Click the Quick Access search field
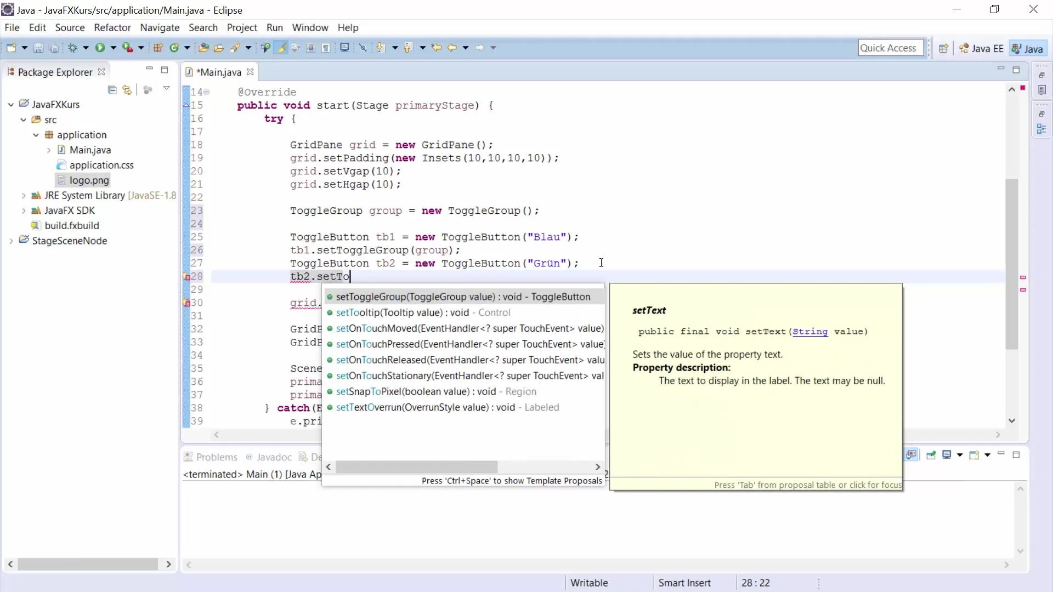Screen dimensions: 1053x592 point(891,48)
